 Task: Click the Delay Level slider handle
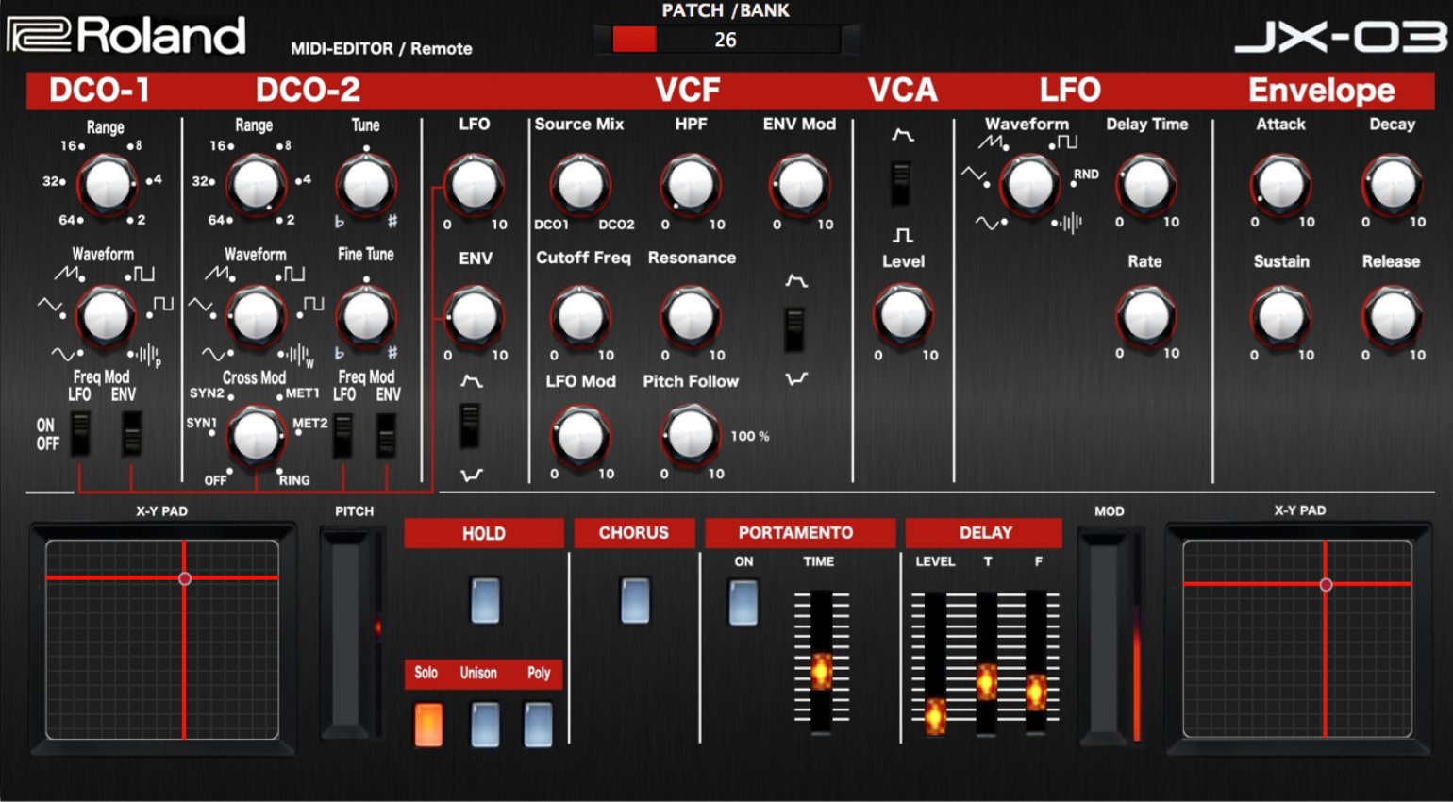click(935, 715)
